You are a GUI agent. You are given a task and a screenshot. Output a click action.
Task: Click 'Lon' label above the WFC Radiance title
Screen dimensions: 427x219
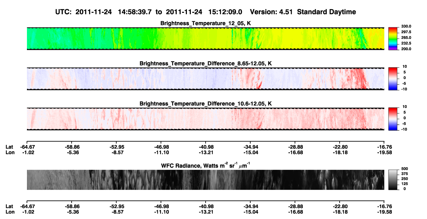(x=10, y=152)
